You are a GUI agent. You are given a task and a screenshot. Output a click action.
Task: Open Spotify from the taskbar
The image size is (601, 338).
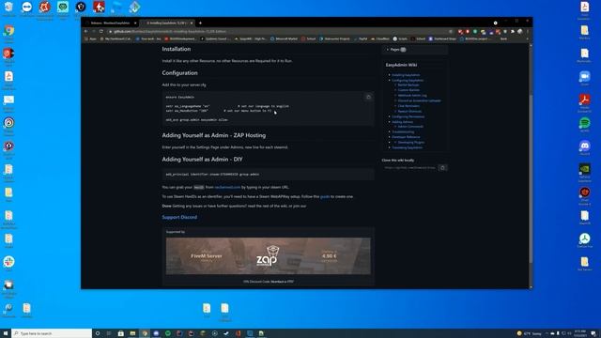[168, 333]
